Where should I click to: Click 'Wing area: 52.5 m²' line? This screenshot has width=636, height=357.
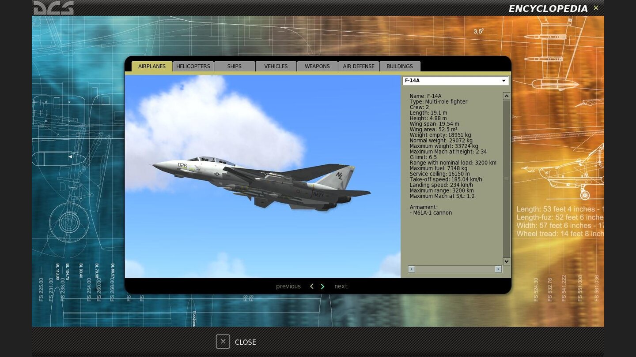pyautogui.click(x=433, y=130)
